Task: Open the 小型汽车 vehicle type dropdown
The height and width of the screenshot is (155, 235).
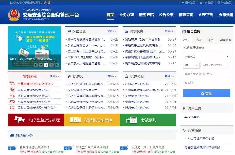Action: coord(207,57)
